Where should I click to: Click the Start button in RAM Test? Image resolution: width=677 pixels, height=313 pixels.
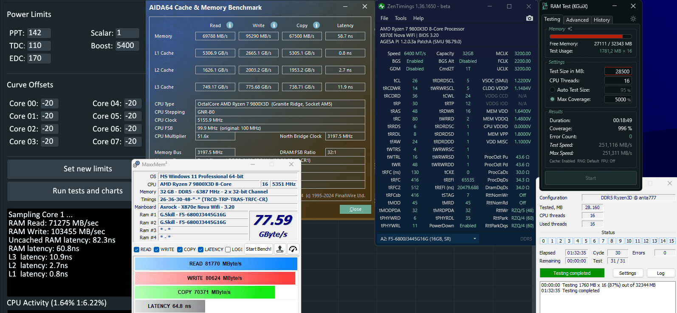(591, 178)
